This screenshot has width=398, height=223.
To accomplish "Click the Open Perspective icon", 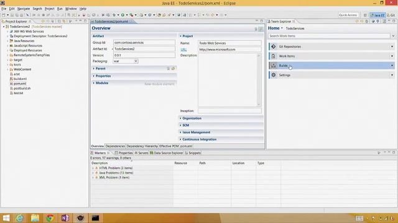I will point(365,15).
